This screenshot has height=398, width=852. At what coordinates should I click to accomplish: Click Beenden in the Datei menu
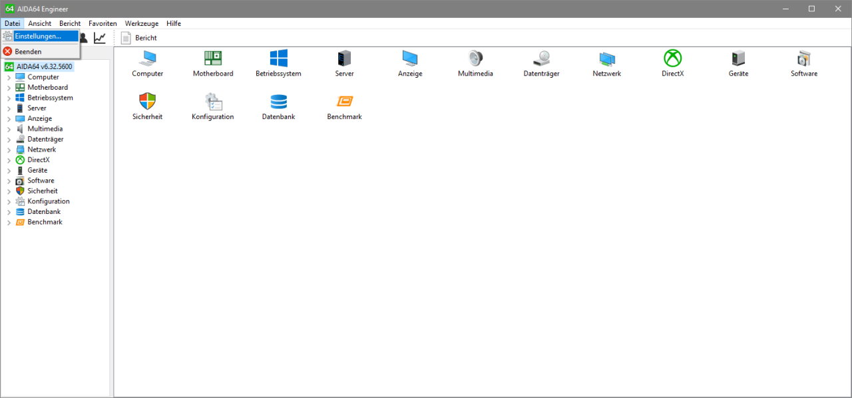click(x=28, y=51)
